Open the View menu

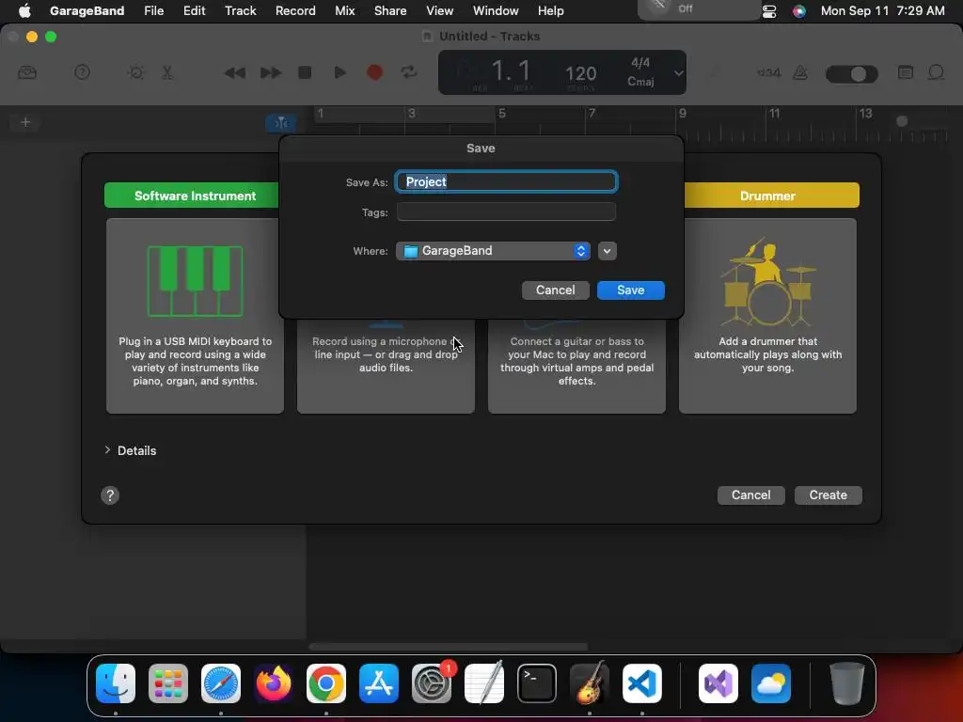(x=440, y=10)
